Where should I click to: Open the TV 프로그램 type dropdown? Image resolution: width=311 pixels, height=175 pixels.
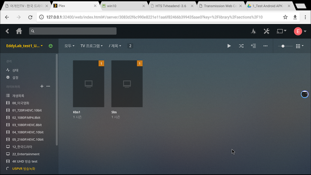(92, 46)
